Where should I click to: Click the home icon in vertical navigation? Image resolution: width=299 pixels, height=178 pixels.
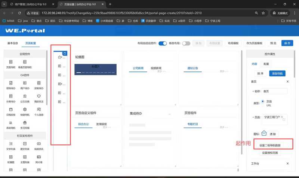click(60, 57)
